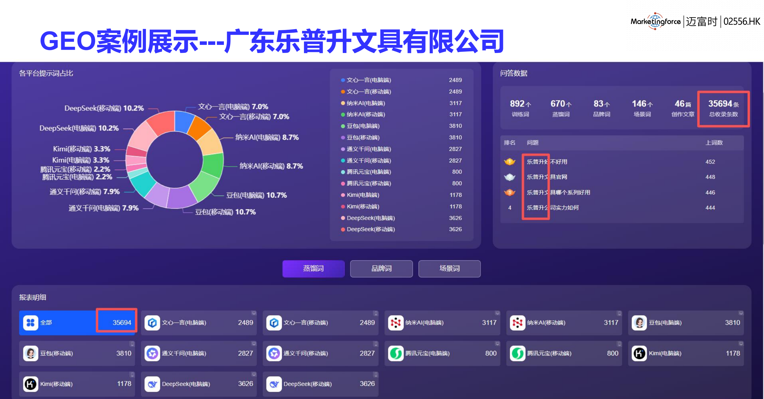Click the 文心一言(电脑端) card icon
This screenshot has width=764, height=399.
tap(152, 322)
